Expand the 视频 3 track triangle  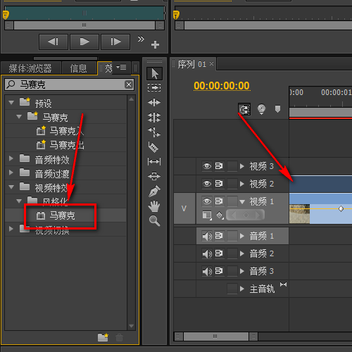(242, 166)
